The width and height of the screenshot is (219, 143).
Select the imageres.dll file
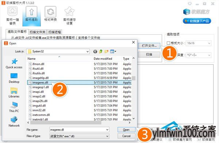(79, 82)
